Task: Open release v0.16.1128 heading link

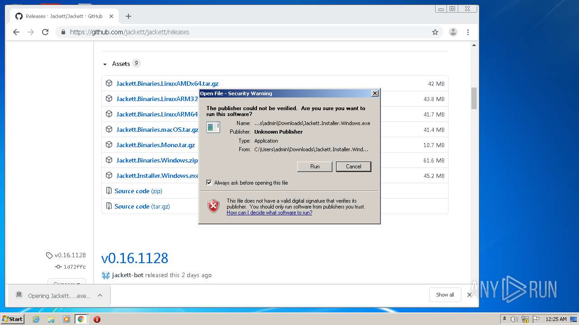Action: click(x=135, y=258)
